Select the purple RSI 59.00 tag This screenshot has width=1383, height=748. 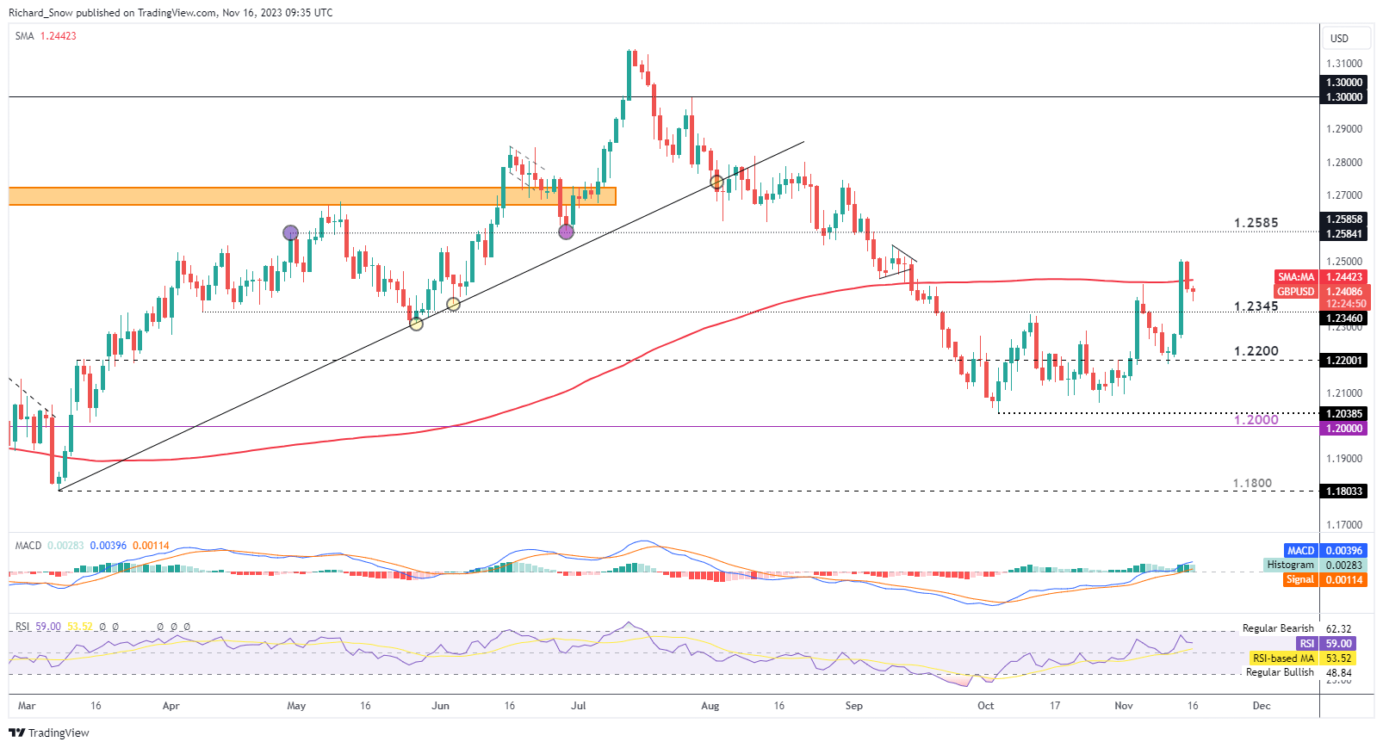1326,644
